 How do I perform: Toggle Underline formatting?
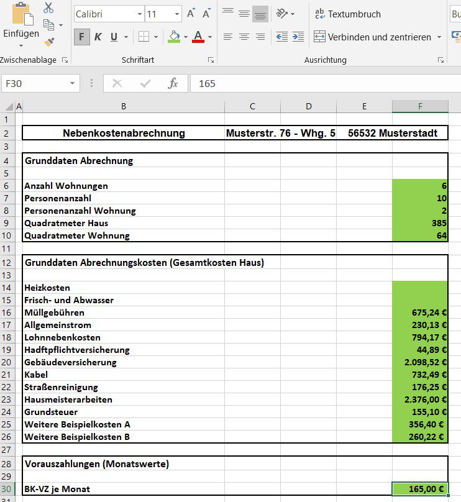click(114, 37)
